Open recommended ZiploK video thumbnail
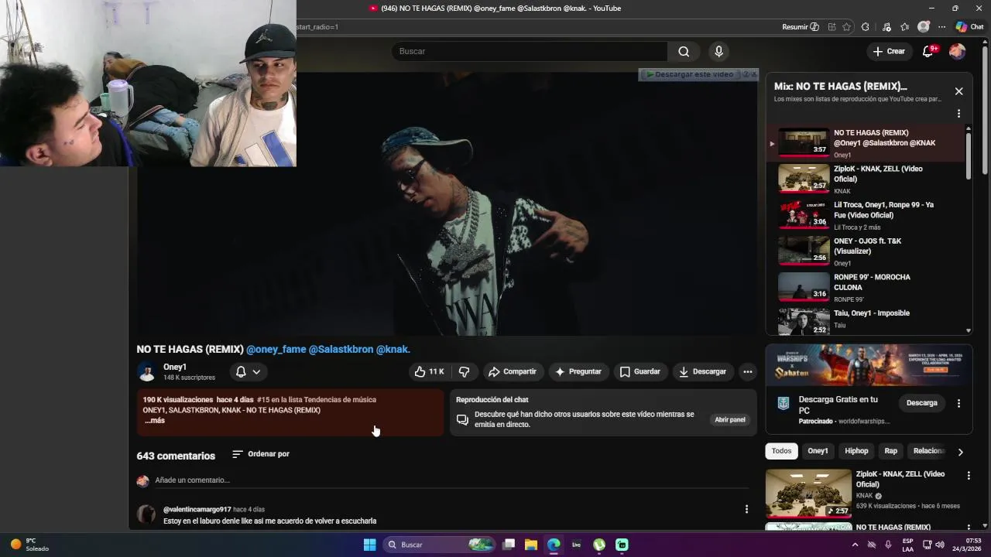Image resolution: width=991 pixels, height=557 pixels. [x=808, y=493]
